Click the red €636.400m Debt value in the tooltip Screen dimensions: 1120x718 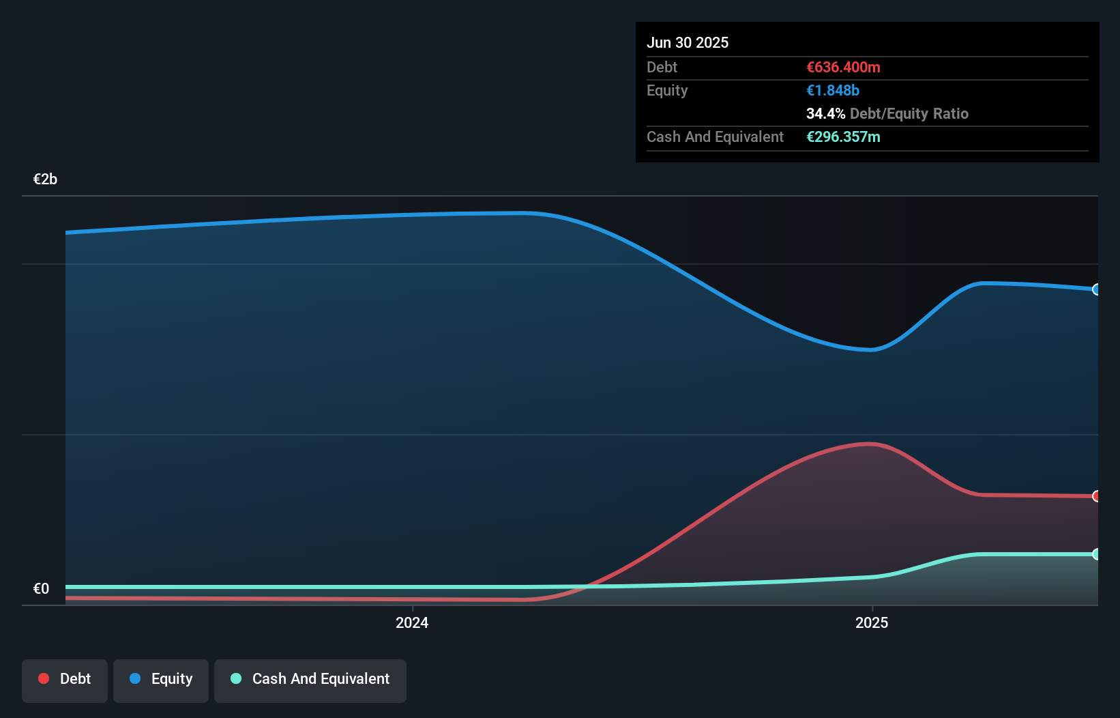[843, 67]
